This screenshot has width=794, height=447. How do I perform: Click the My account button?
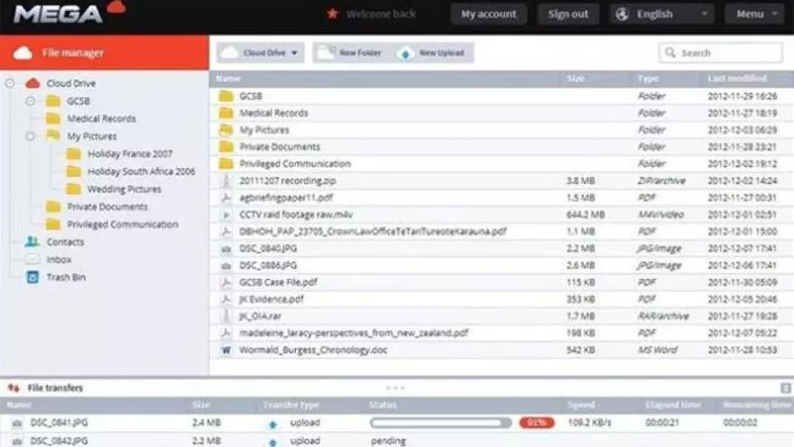[x=488, y=14]
